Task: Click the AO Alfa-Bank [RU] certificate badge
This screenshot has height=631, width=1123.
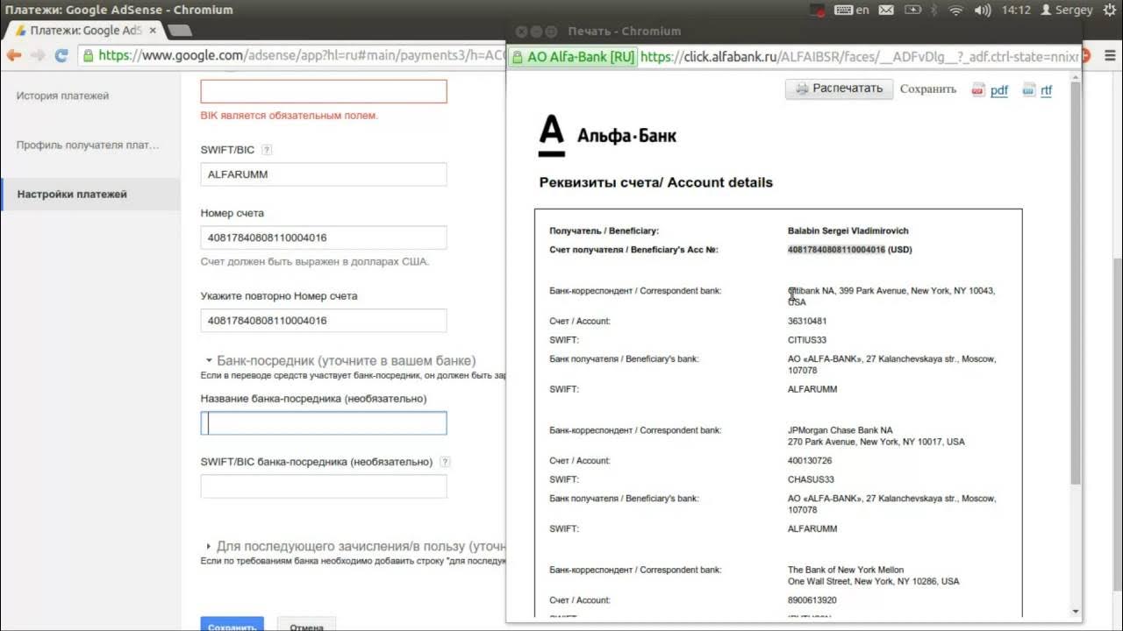Action: click(574, 58)
